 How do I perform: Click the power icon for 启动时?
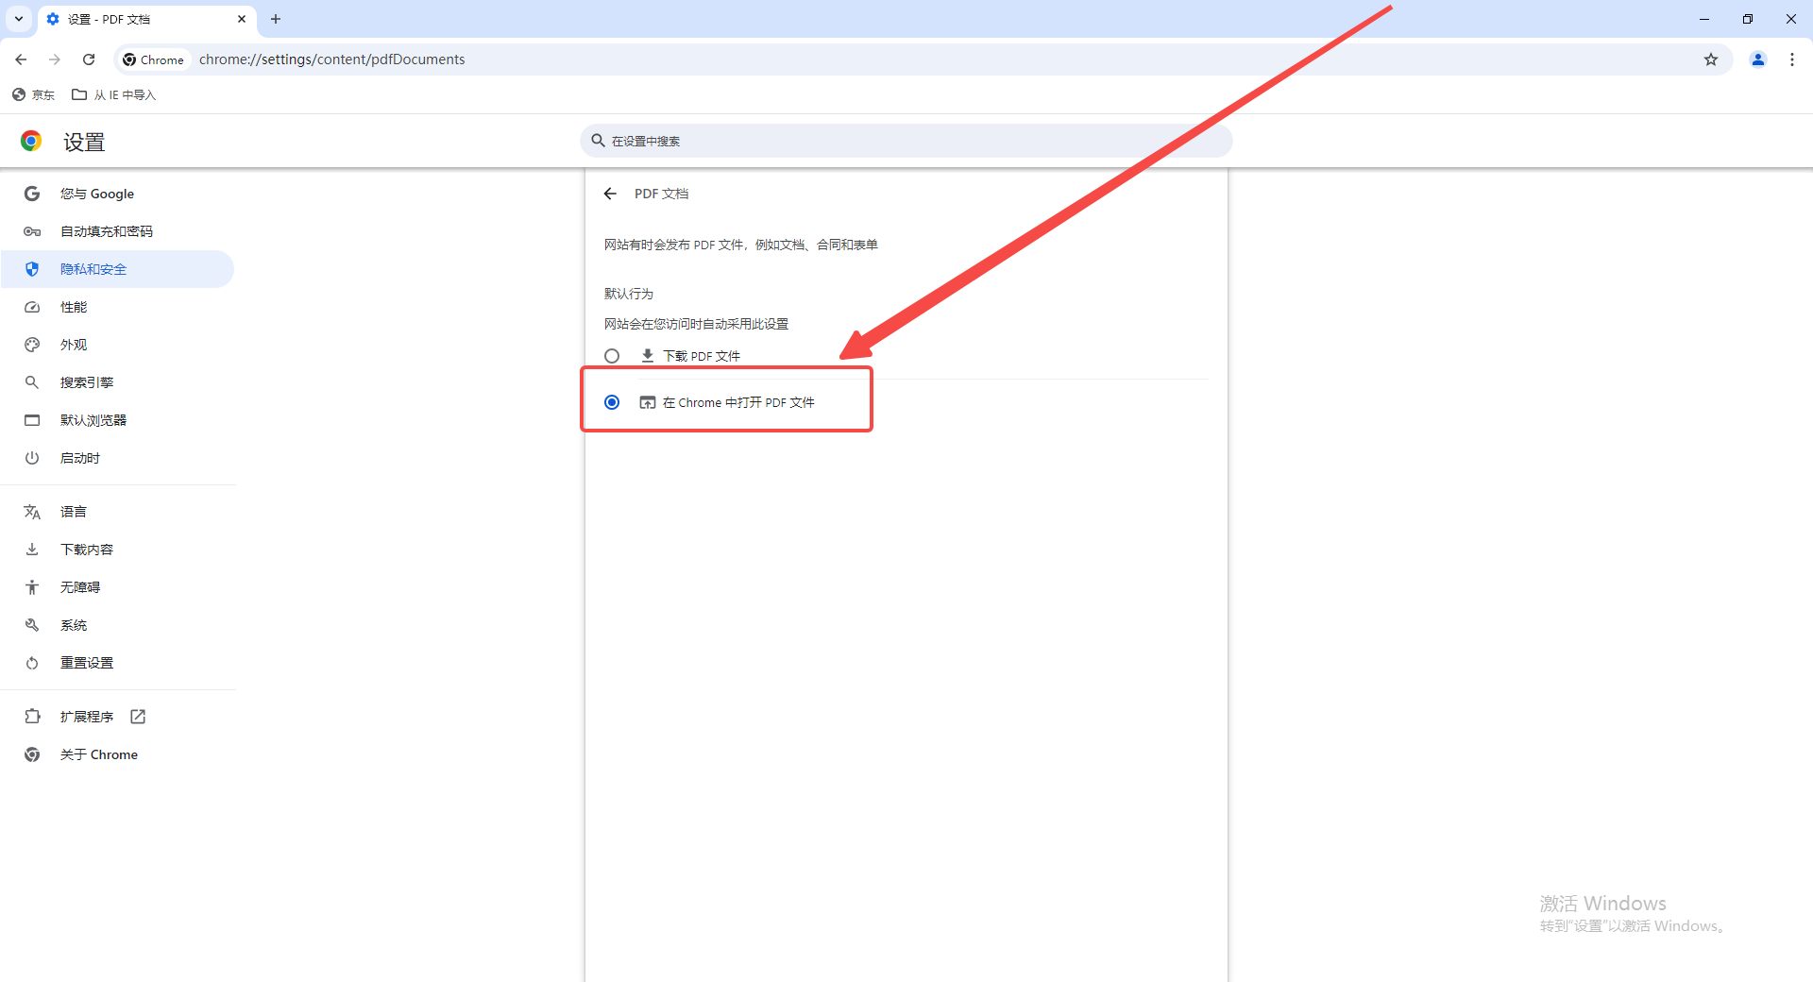[32, 458]
